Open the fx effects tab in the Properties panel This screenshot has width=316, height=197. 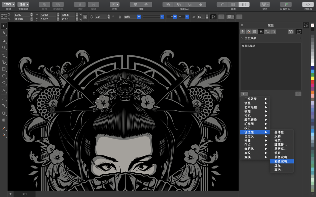point(260,32)
